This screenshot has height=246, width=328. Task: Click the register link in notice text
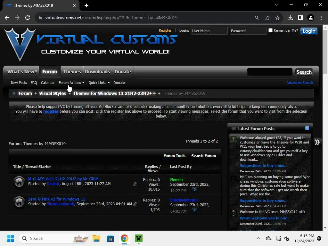[x=51, y=111]
